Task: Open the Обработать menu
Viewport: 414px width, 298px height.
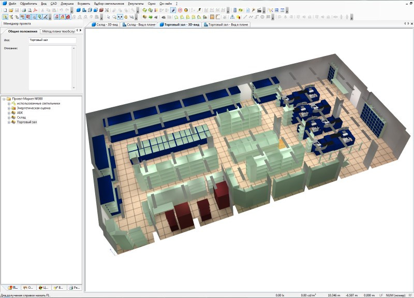Action: [x=28, y=4]
